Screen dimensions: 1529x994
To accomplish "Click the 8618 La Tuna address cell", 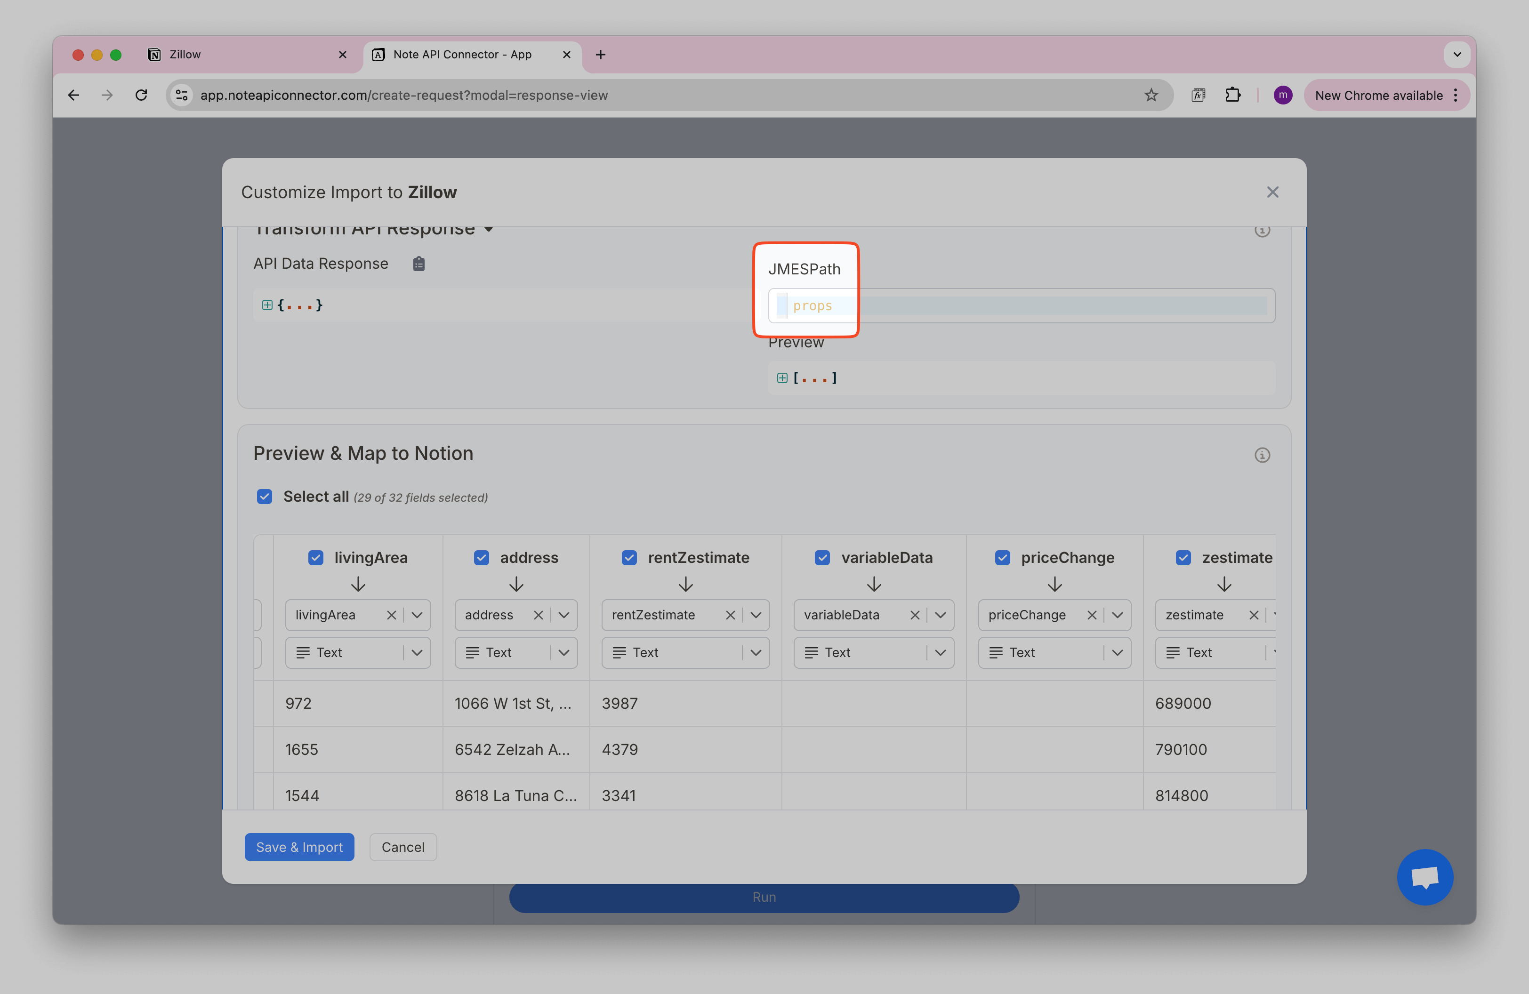I will click(516, 795).
